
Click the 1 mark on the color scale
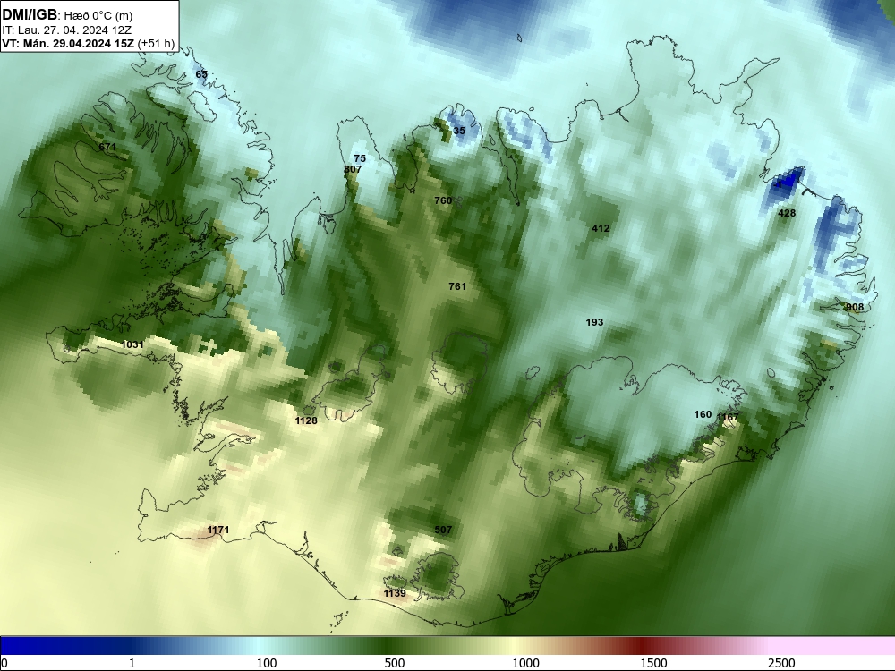pos(132,663)
